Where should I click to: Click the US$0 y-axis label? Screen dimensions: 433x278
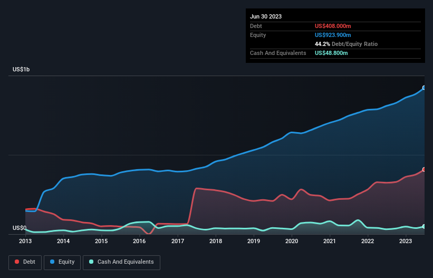tap(20, 228)
